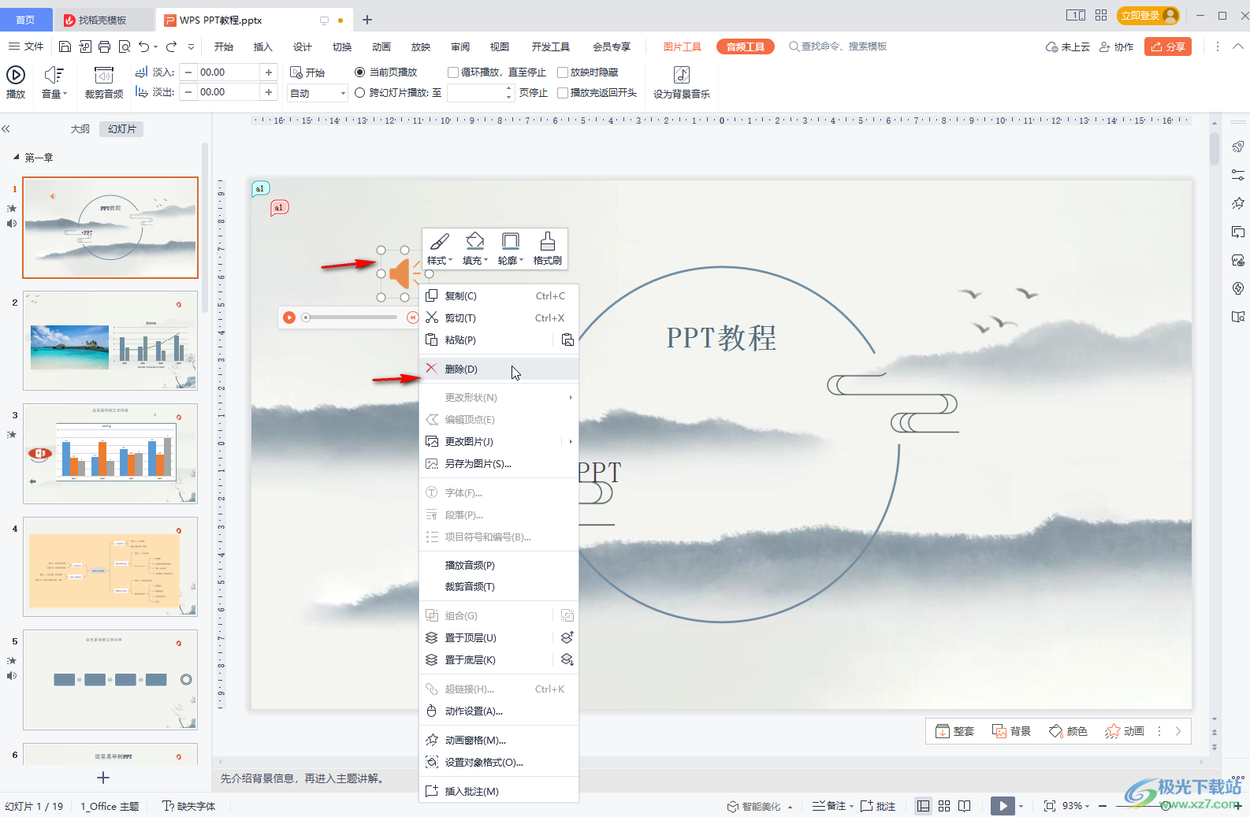This screenshot has height=817, width=1250.
Task: Click the fit-to-window icon near zoom
Action: click(x=1050, y=806)
